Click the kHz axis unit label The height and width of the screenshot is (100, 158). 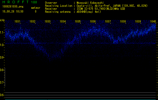2,20
